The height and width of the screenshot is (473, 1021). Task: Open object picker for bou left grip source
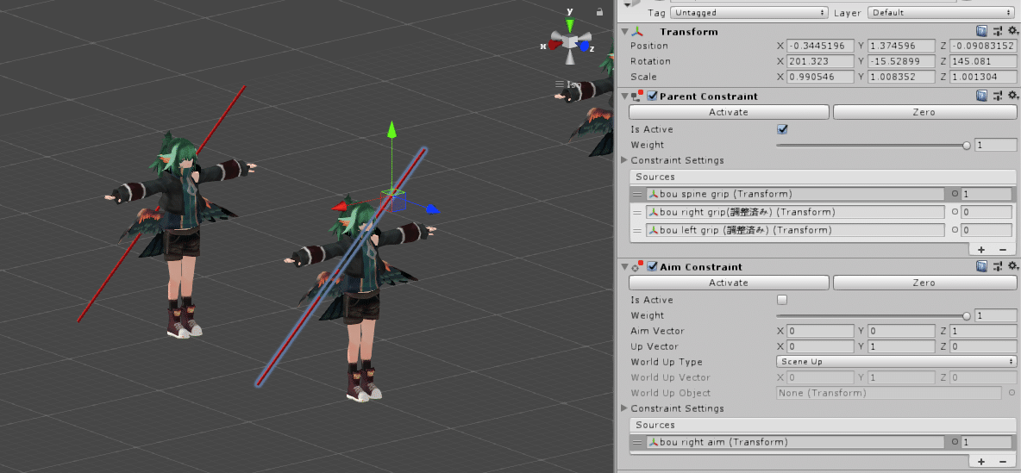(x=955, y=230)
